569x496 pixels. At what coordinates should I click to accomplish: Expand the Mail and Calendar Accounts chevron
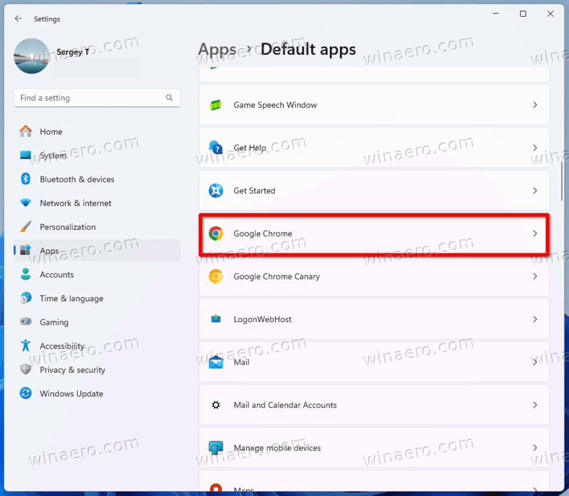[535, 404]
